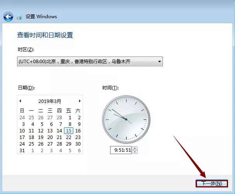This screenshot has height=194, width=235.
Task: Click the 日期(D) label
Action: point(26,88)
